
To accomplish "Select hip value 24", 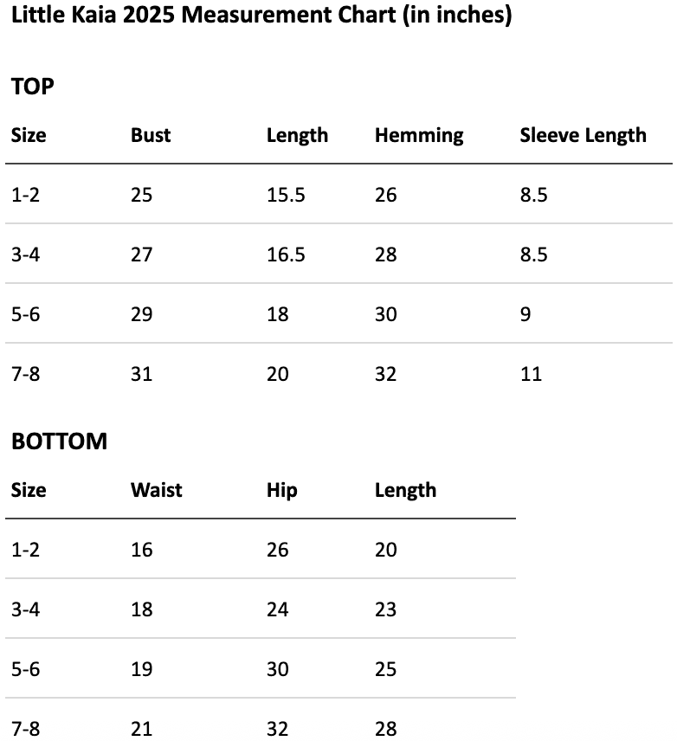I will [x=277, y=609].
